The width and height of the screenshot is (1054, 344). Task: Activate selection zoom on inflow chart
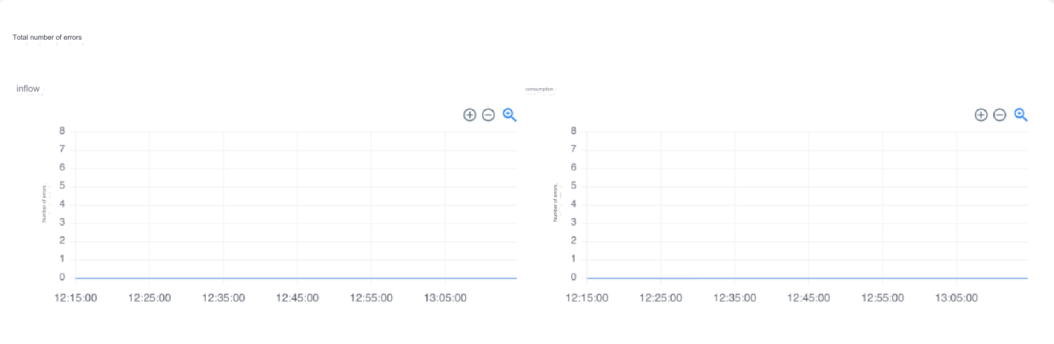click(x=510, y=115)
